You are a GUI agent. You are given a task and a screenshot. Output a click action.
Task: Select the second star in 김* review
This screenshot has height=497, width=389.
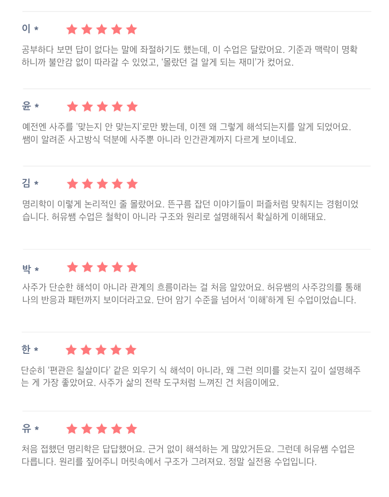tap(87, 183)
